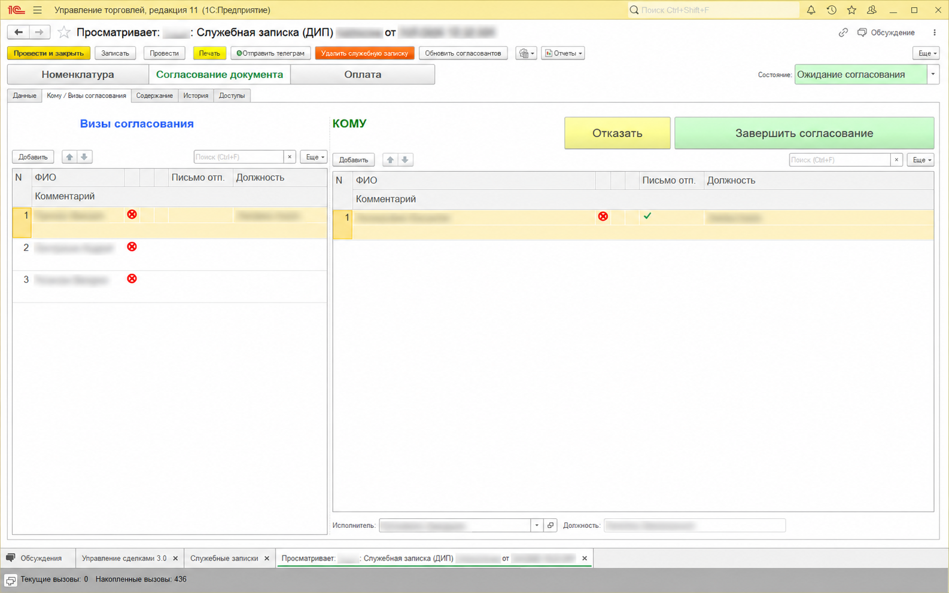This screenshot has height=593, width=949.
Task: Click Добавить in Визы согласования panel
Action: [33, 157]
